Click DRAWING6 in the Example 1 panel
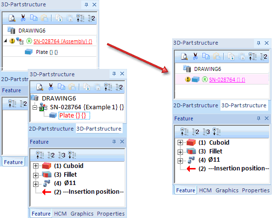The width and height of the screenshot is (272, 218). click(x=59, y=99)
